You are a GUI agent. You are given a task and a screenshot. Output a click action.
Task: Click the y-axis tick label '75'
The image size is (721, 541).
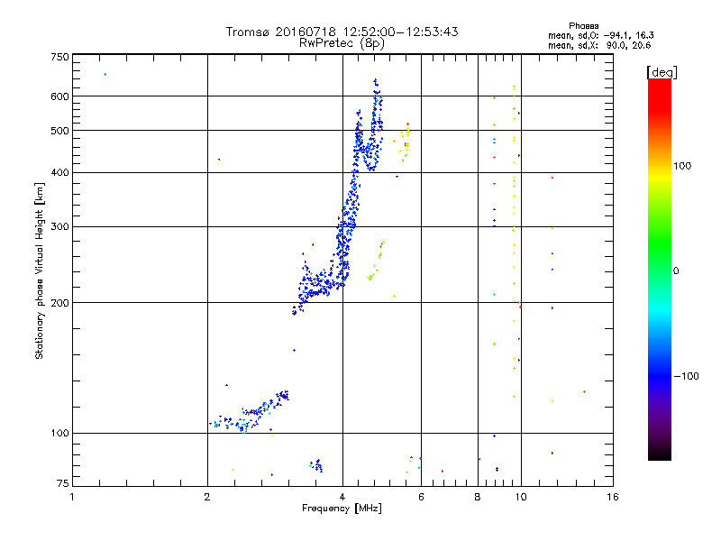pyautogui.click(x=63, y=483)
